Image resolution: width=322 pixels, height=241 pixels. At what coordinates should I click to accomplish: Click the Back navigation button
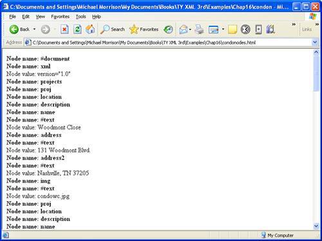(x=19, y=30)
